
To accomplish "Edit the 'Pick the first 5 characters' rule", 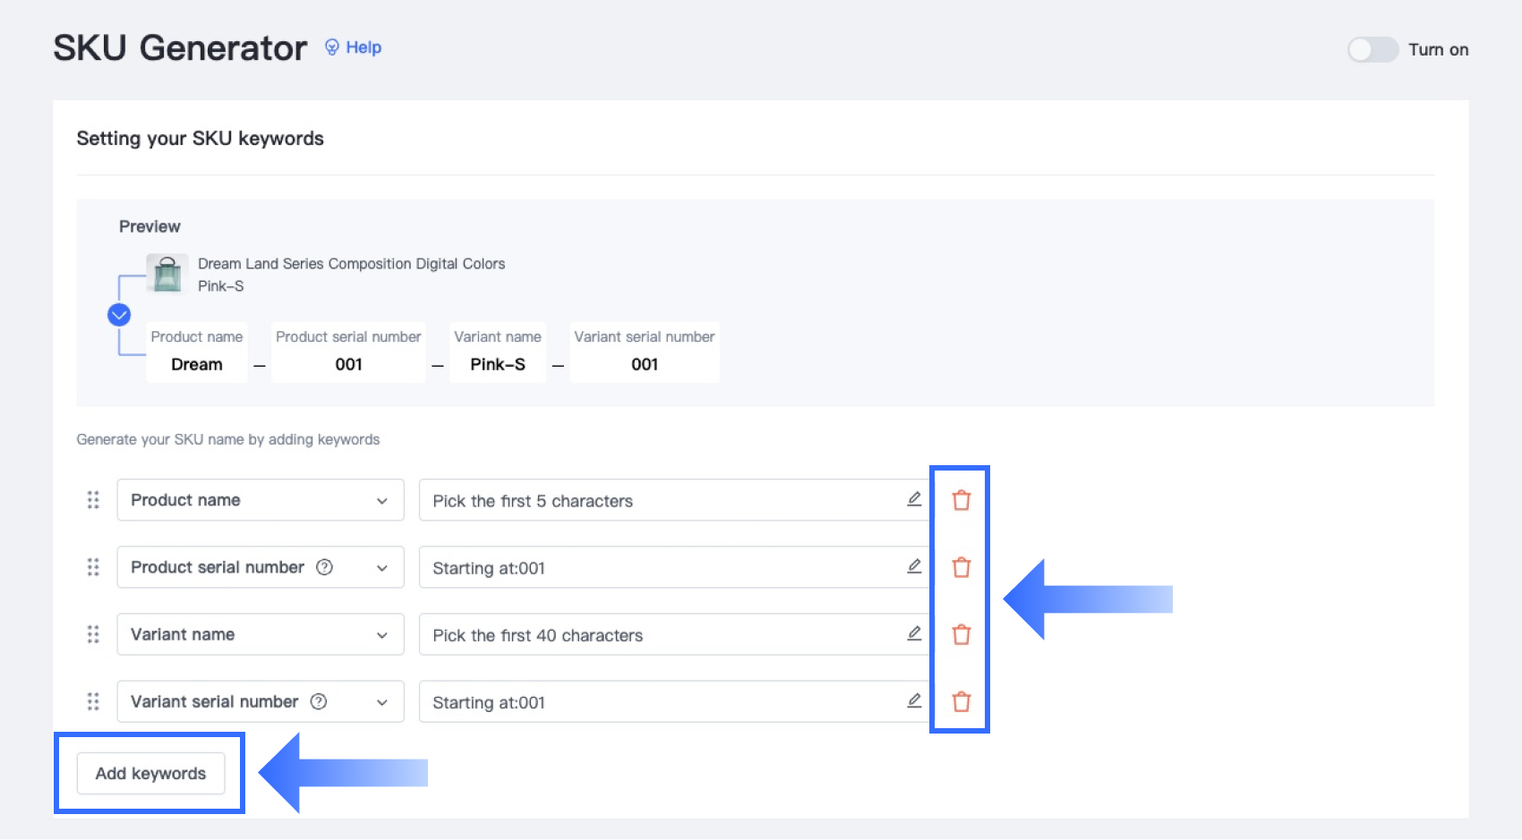I will click(x=914, y=499).
